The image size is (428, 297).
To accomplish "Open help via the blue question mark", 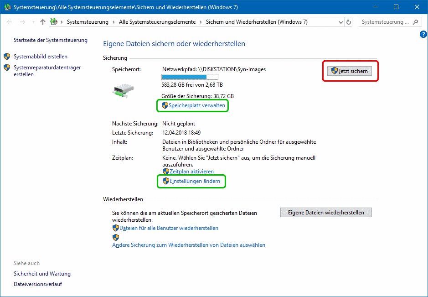I will 423,34.
